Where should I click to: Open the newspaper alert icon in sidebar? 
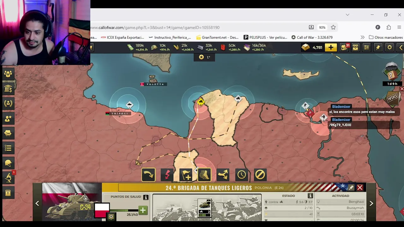click(x=8, y=193)
